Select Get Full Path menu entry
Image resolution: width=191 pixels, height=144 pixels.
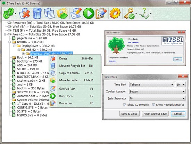pyautogui.click(x=75, y=89)
